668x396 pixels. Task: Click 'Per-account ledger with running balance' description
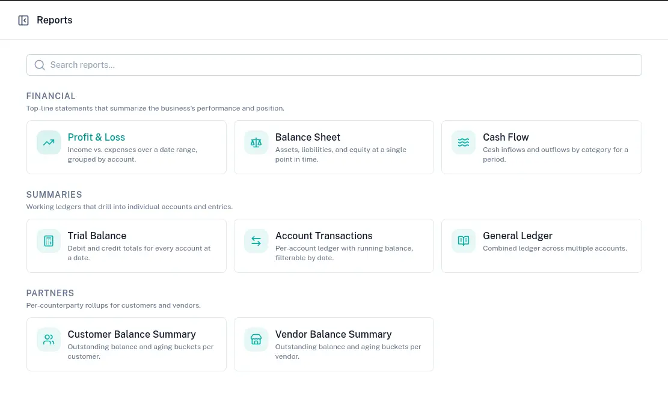tap(345, 253)
